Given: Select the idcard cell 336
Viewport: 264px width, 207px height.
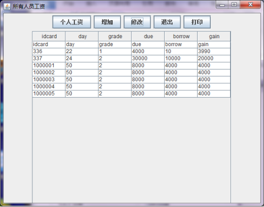Looking at the screenshot, I should click(49, 51).
